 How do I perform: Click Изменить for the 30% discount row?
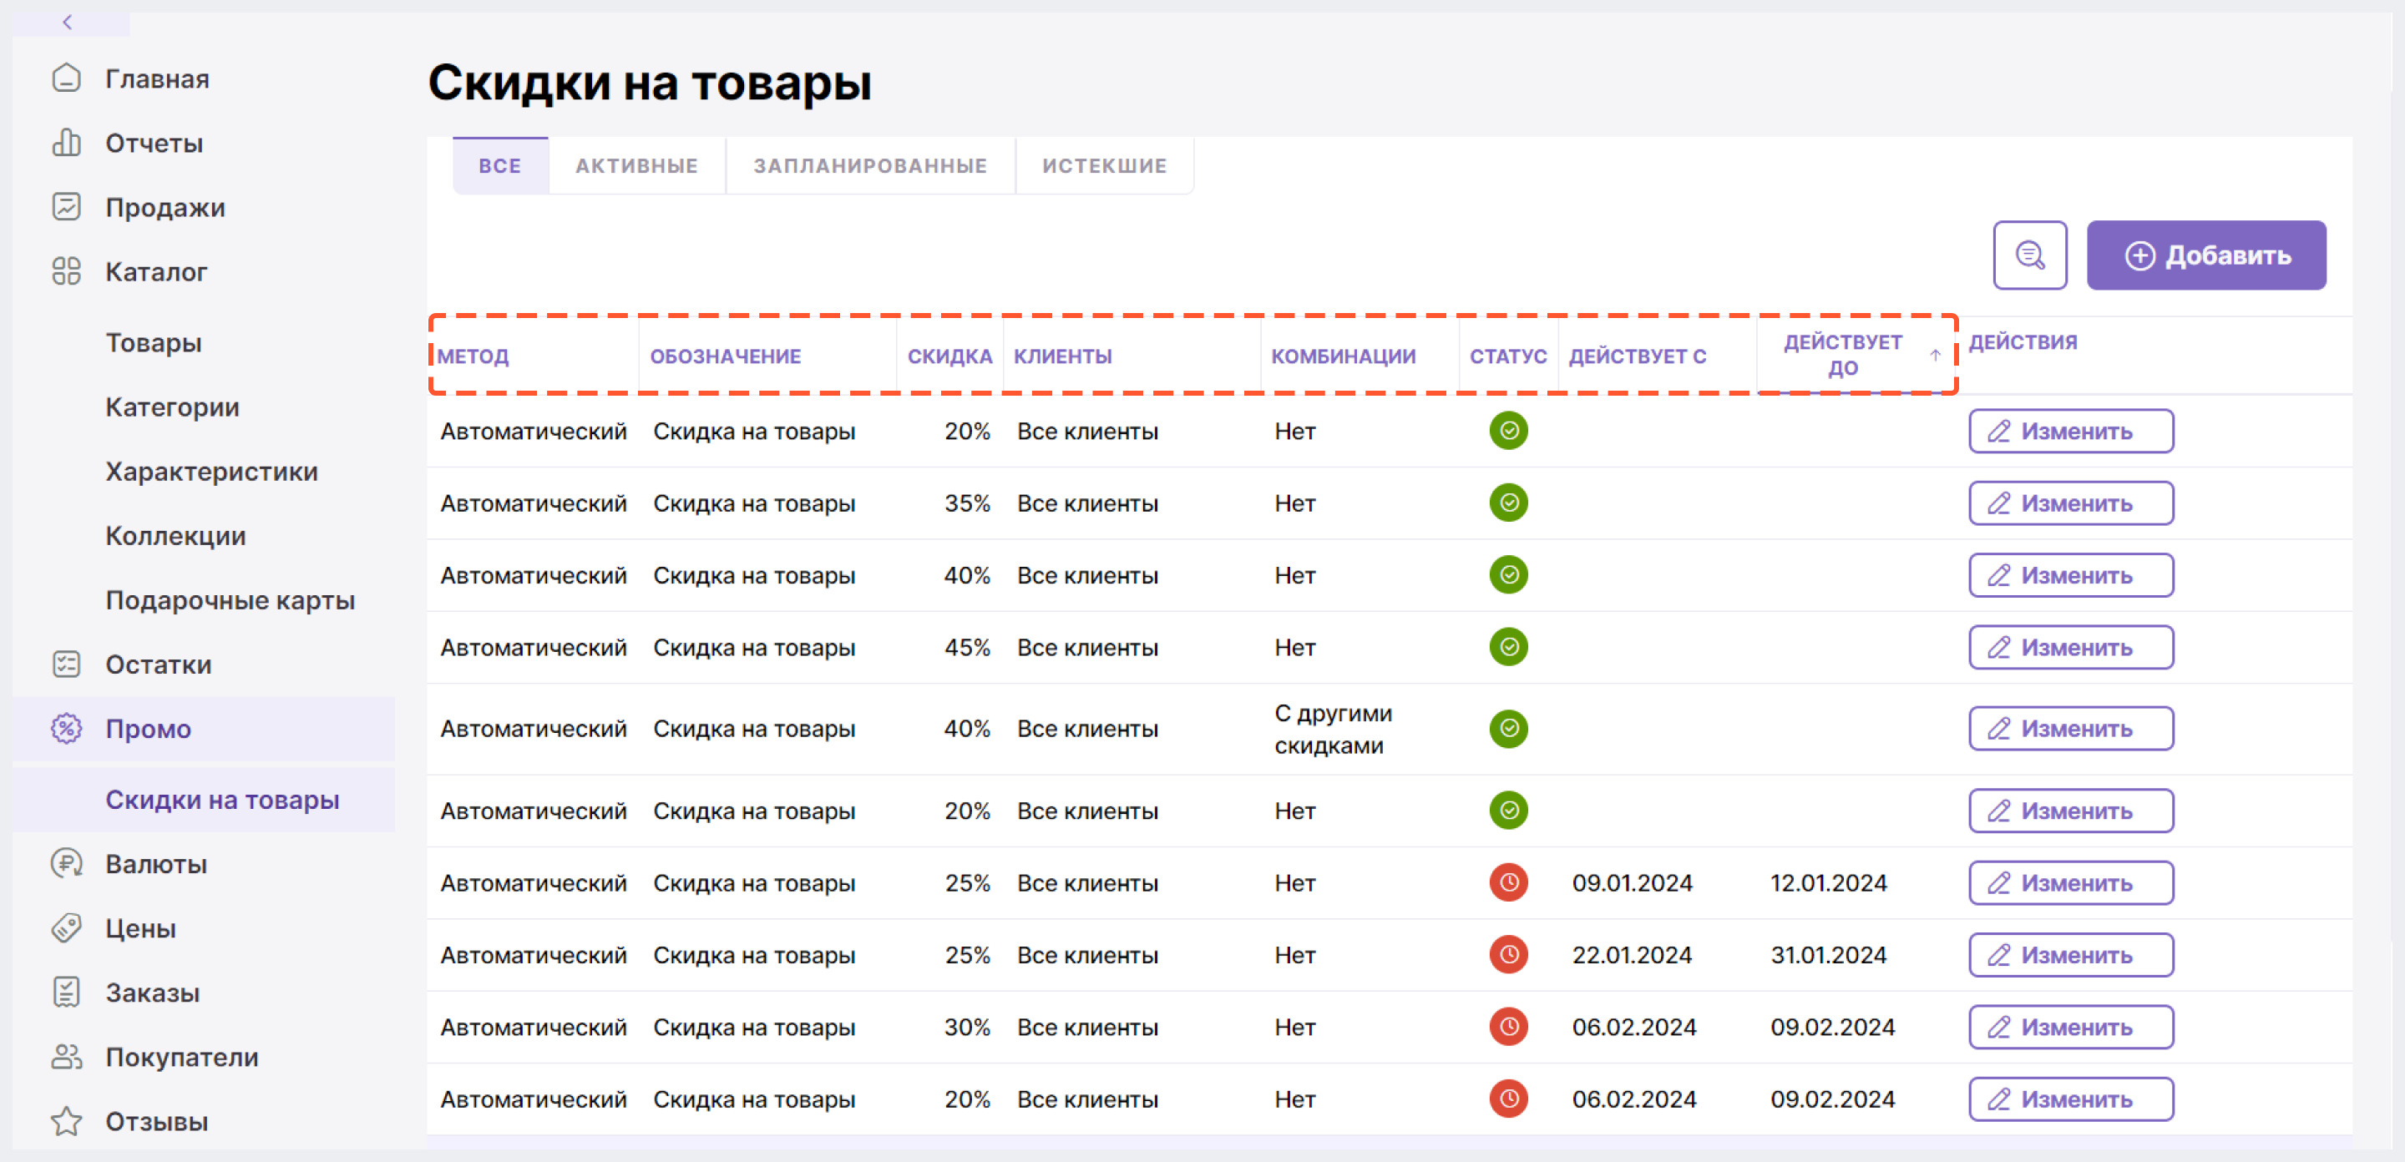click(2071, 1027)
